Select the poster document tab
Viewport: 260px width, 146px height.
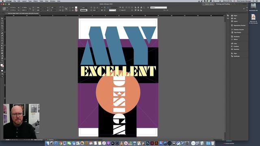pyautogui.click(x=22, y=13)
